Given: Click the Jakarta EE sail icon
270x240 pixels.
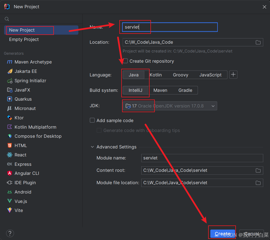Looking at the screenshot, I should pos(10,71).
